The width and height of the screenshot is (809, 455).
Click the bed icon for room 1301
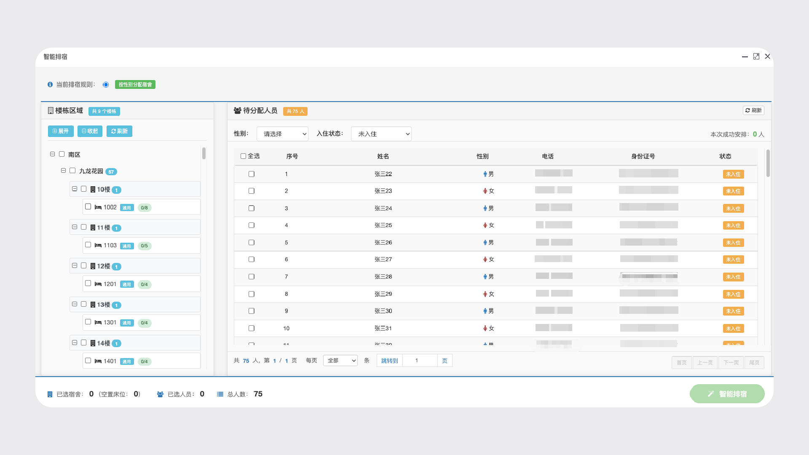(x=98, y=322)
